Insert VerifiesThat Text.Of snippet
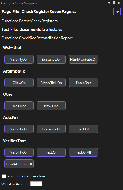 (x=51, y=152)
